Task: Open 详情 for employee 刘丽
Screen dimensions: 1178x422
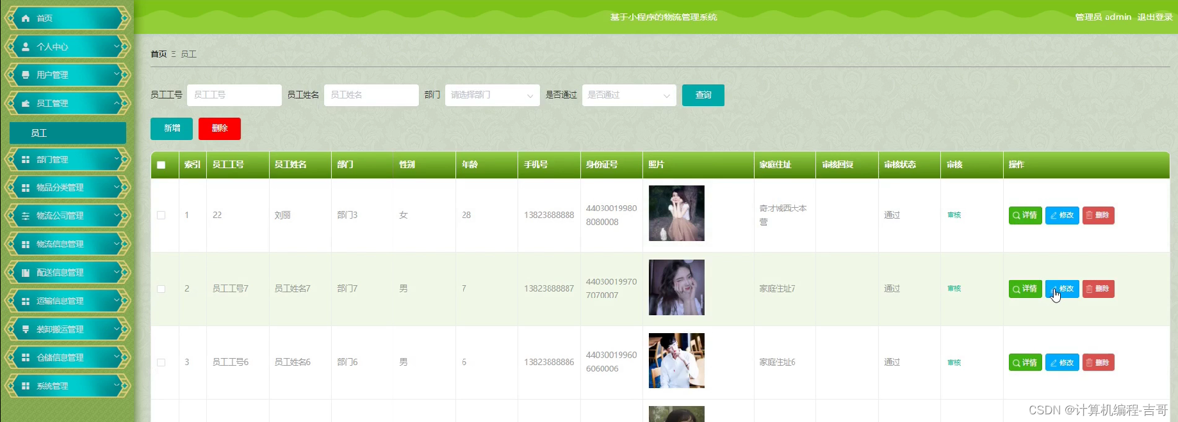Action: click(1025, 215)
